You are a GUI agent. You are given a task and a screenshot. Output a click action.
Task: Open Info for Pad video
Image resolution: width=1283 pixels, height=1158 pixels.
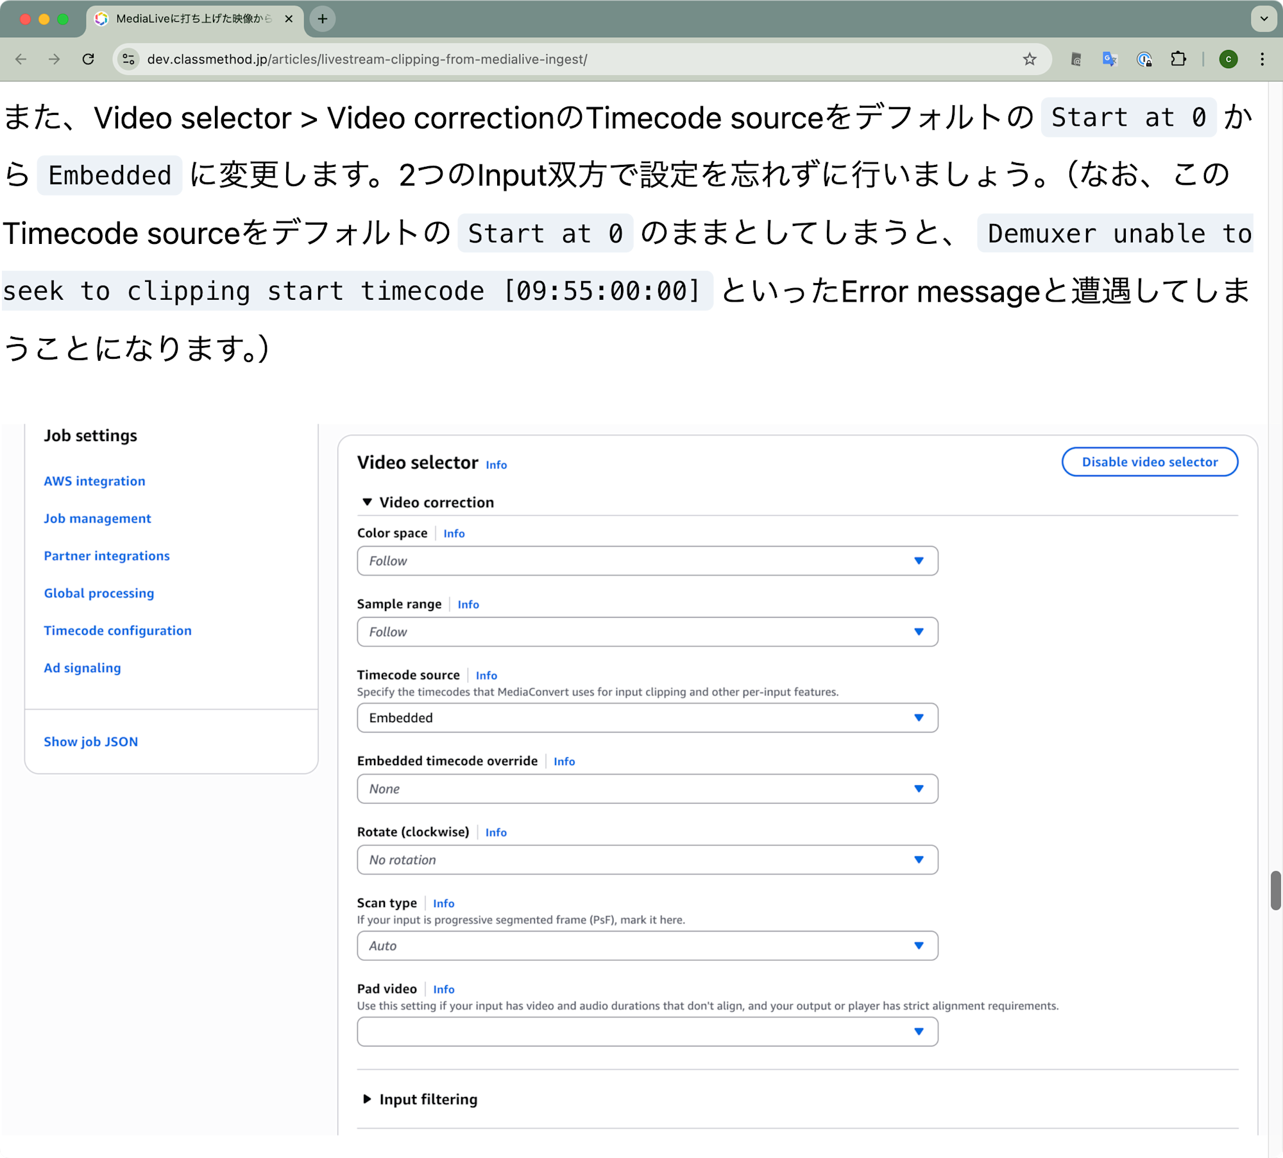[x=443, y=989]
